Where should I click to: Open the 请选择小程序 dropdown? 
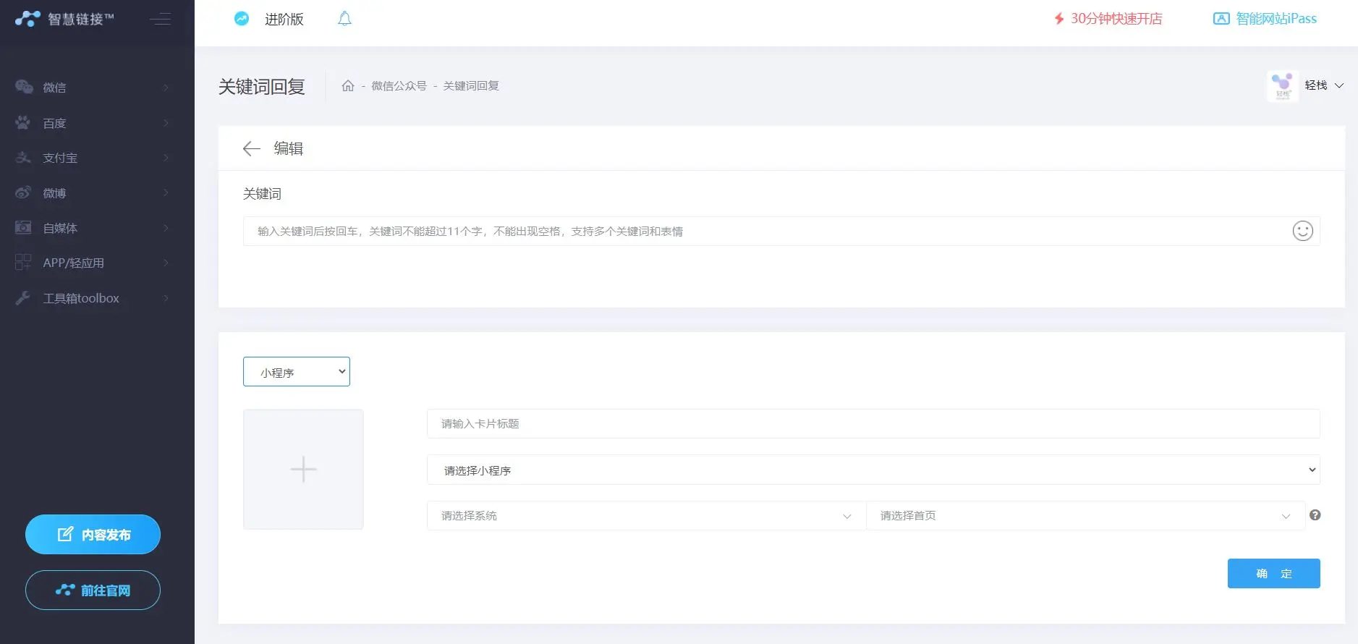coord(873,470)
